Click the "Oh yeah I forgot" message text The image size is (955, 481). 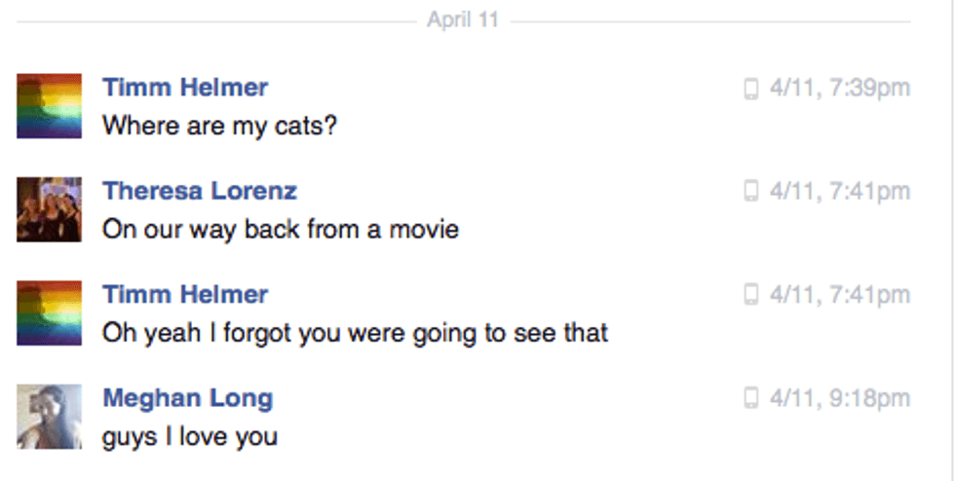(x=355, y=333)
